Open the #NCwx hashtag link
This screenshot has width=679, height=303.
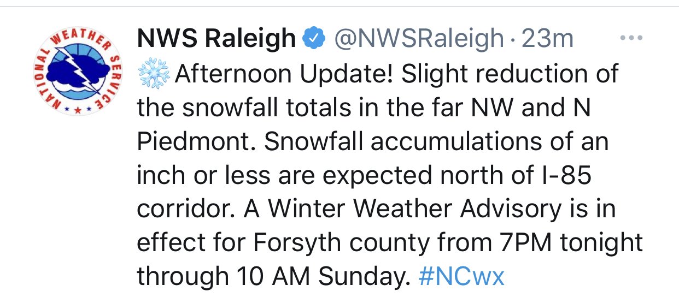[461, 277]
